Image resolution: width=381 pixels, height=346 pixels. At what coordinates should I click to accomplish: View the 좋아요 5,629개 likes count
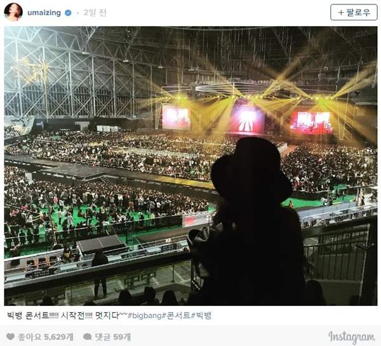click(x=46, y=336)
